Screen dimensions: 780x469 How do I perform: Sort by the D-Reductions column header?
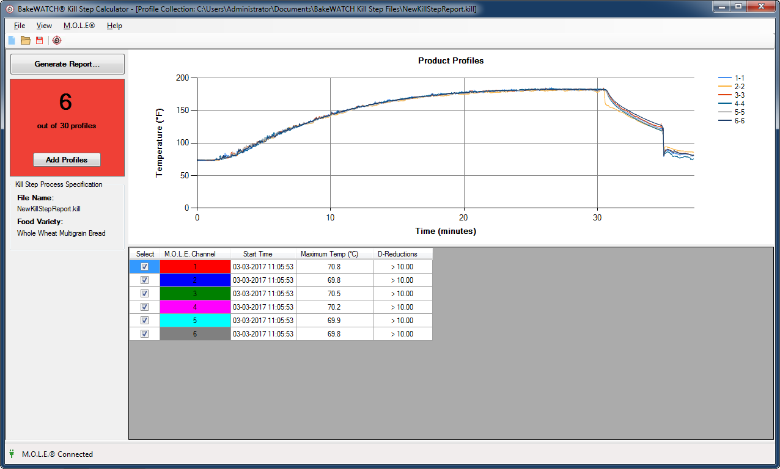[402, 254]
